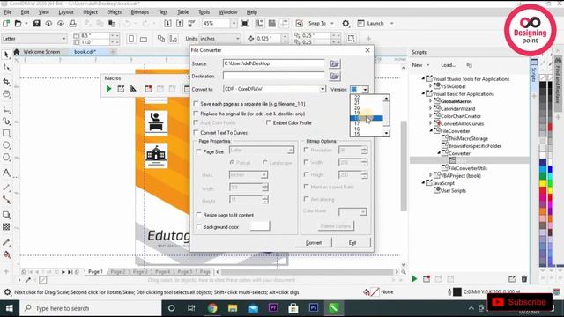The width and height of the screenshot is (564, 317).
Task: Delete script using trash icon in Scripts docker
Action: click(524, 278)
